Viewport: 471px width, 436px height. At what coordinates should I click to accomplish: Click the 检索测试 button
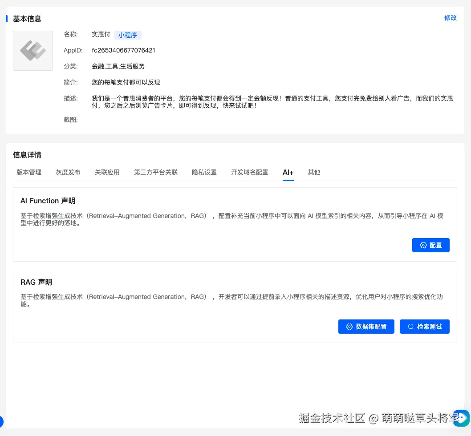click(x=425, y=327)
